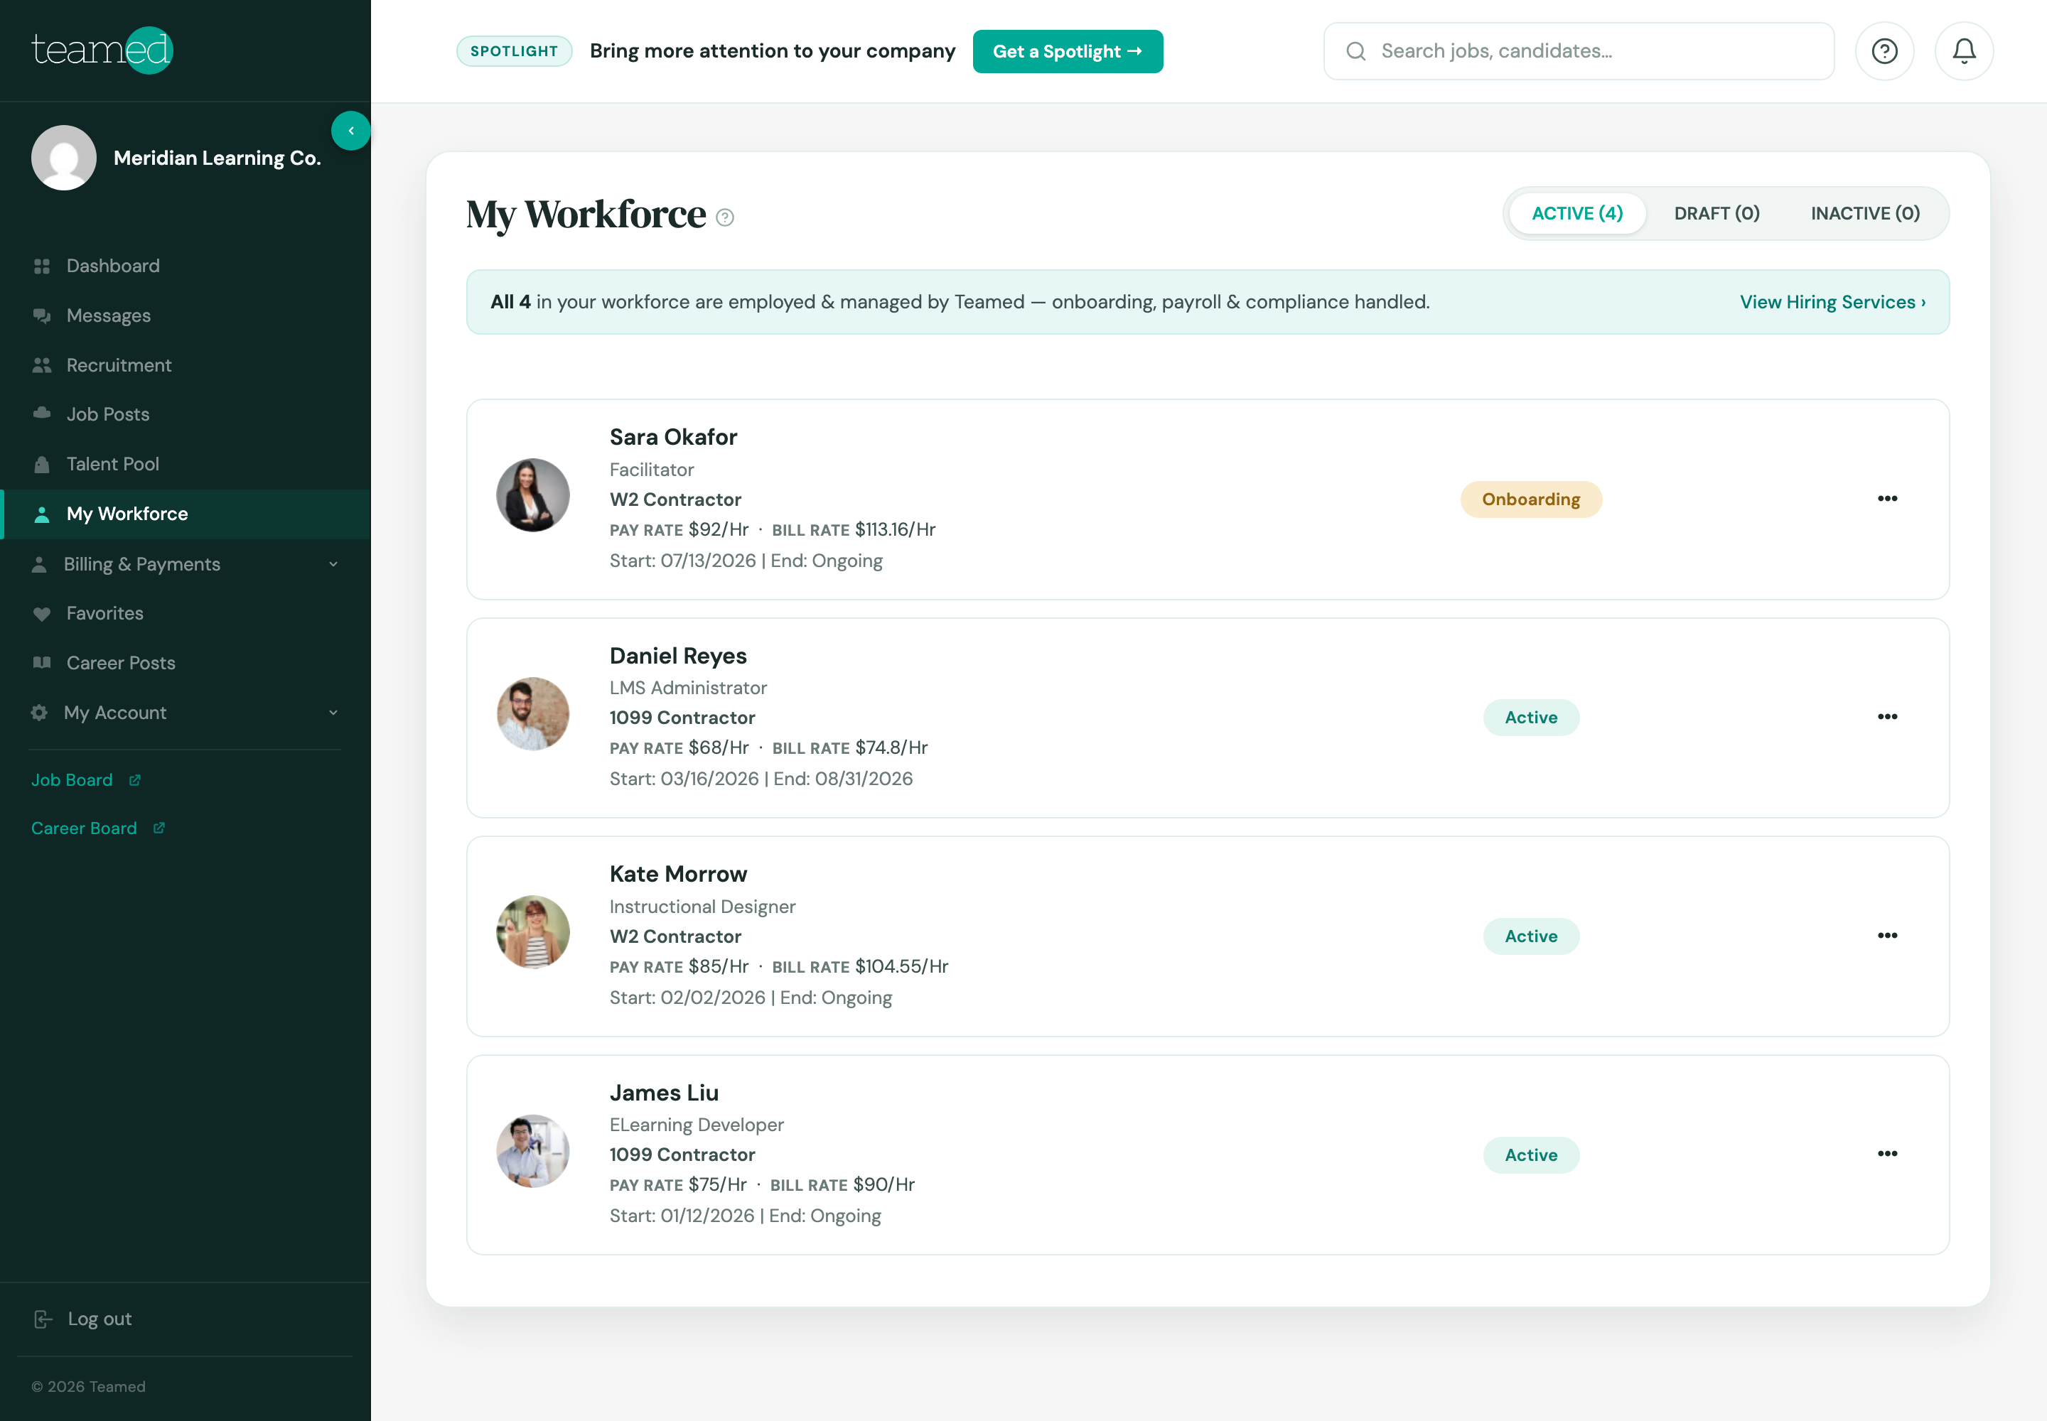
Task: Open Career Posts in the sidebar
Action: pos(186,664)
